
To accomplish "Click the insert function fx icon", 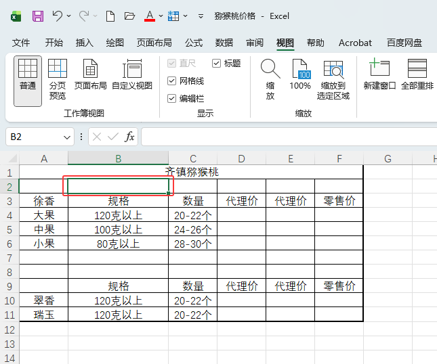I will pyautogui.click(x=129, y=137).
